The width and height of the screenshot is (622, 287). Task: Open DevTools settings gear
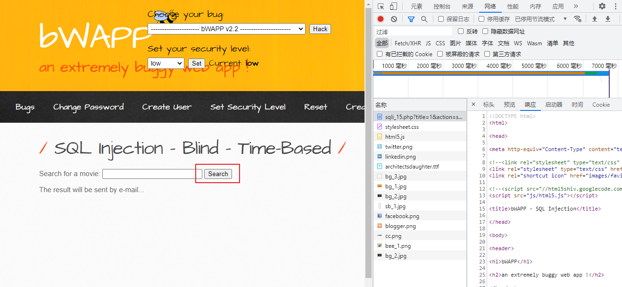click(x=602, y=6)
